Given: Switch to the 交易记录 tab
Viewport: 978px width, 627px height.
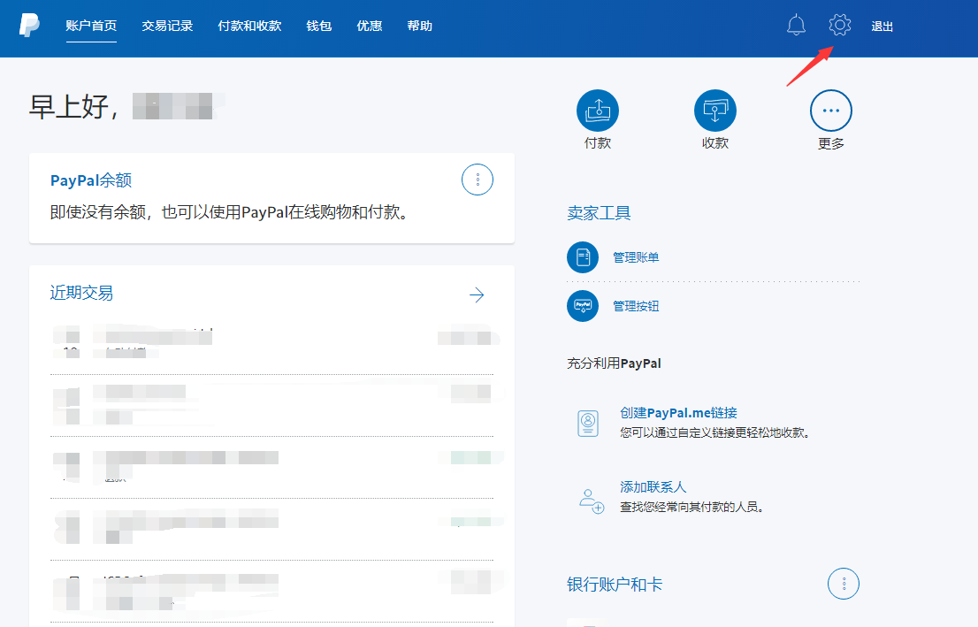Looking at the screenshot, I should coord(167,26).
